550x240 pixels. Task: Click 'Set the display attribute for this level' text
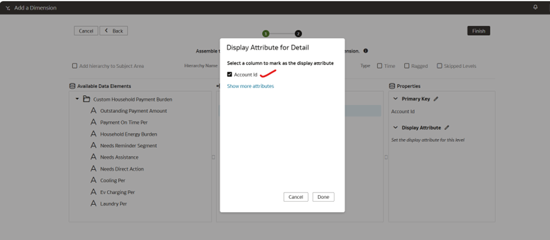click(x=428, y=140)
